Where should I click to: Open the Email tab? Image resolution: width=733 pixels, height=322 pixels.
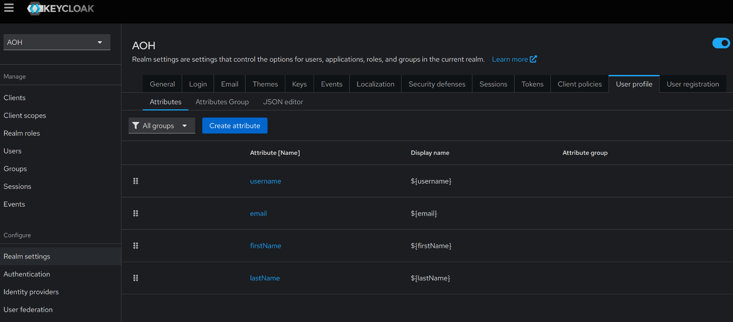click(x=230, y=84)
